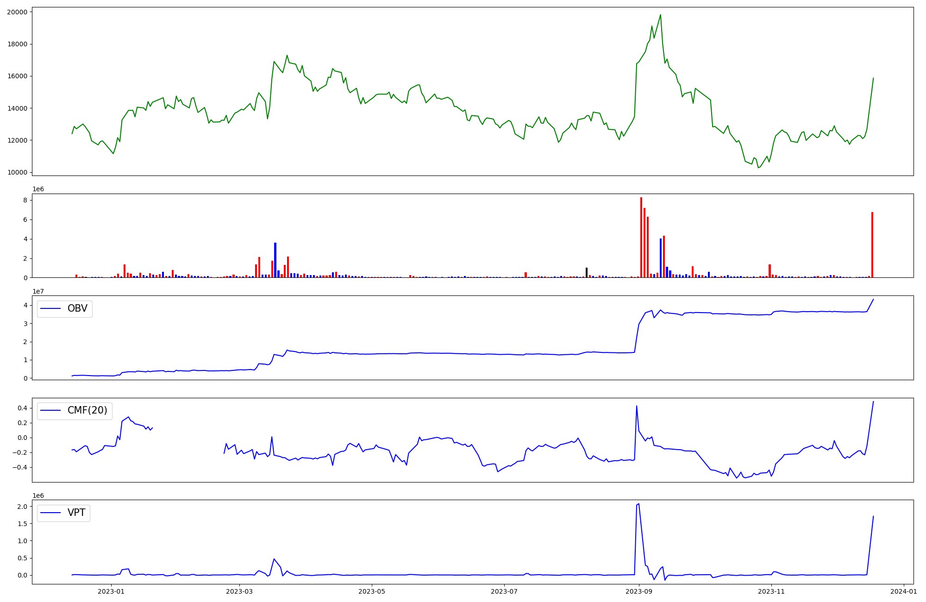Click the OBV legend label
Image resolution: width=926 pixels, height=602 pixels.
click(x=77, y=308)
